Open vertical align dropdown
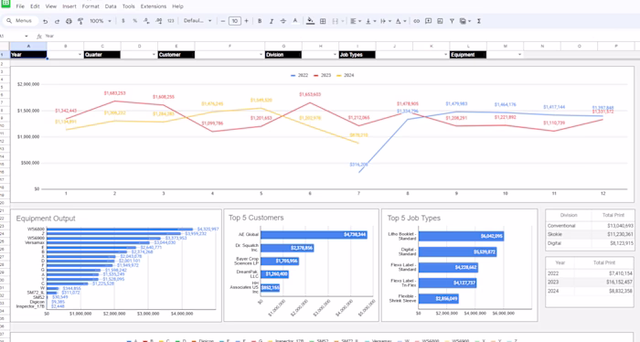This screenshot has height=342, width=640. click(x=370, y=21)
